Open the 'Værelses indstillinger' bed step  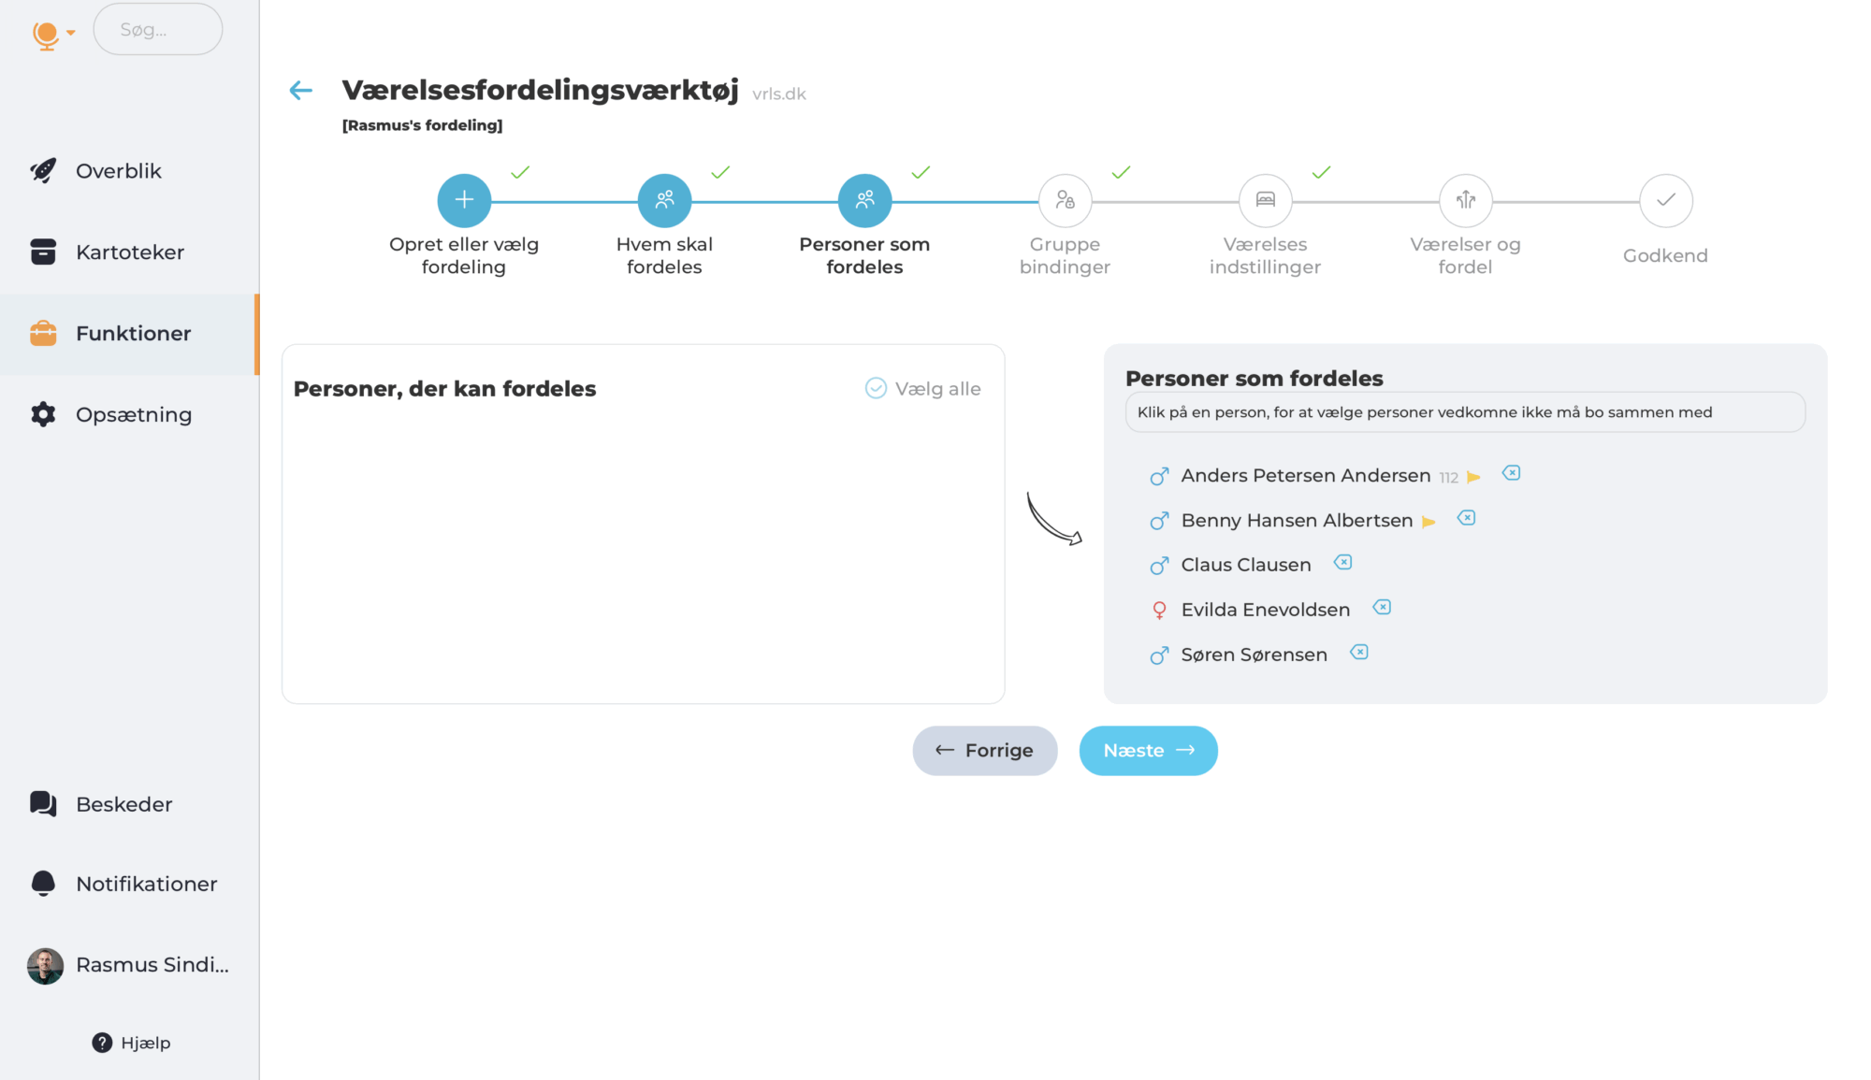pyautogui.click(x=1265, y=200)
